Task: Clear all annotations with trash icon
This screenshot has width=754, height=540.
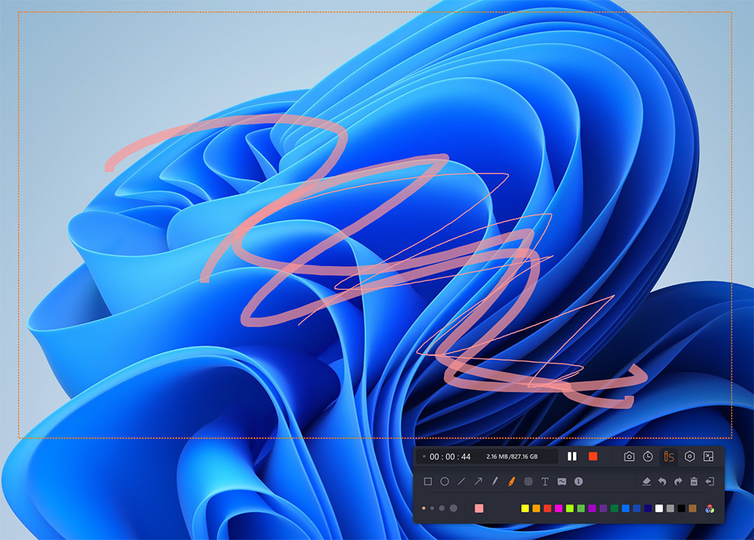Action: (x=694, y=481)
